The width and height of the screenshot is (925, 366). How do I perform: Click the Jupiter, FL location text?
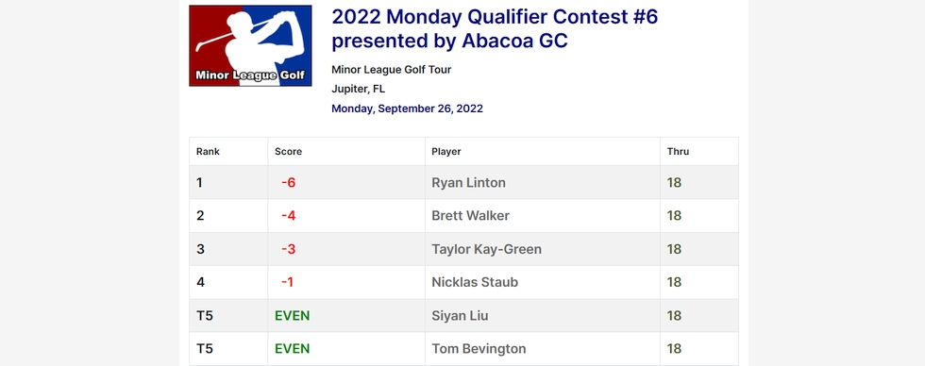358,89
